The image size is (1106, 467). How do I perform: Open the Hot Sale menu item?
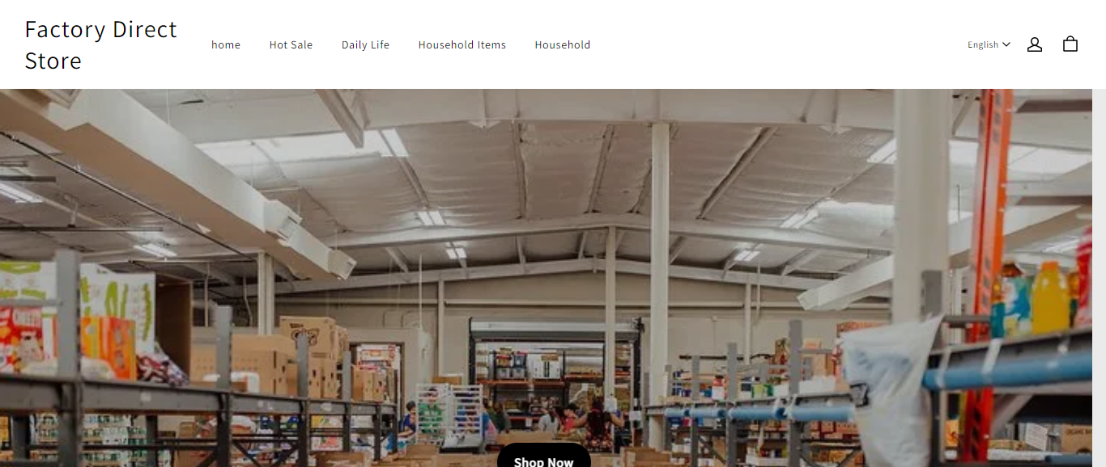(291, 44)
